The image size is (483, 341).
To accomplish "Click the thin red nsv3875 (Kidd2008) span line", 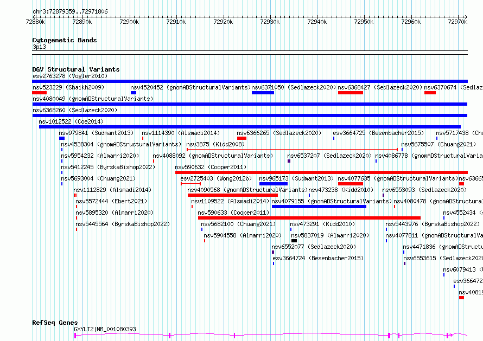I will [x=292, y=150].
